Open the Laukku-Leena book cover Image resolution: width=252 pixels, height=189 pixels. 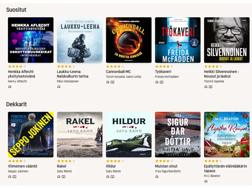pyautogui.click(x=80, y=40)
